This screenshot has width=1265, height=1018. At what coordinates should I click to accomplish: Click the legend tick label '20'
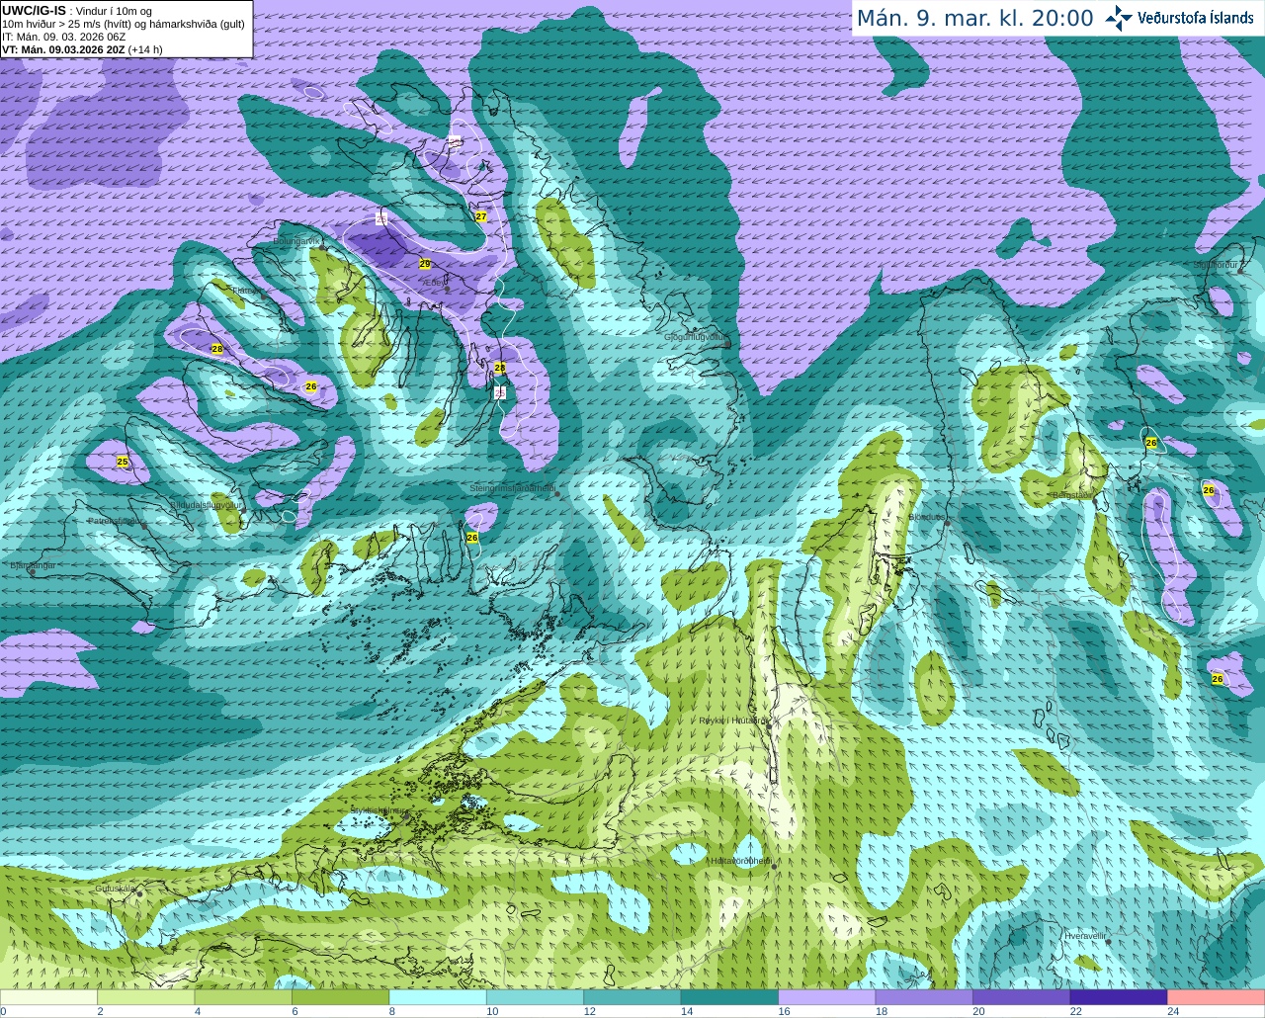[978, 1011]
